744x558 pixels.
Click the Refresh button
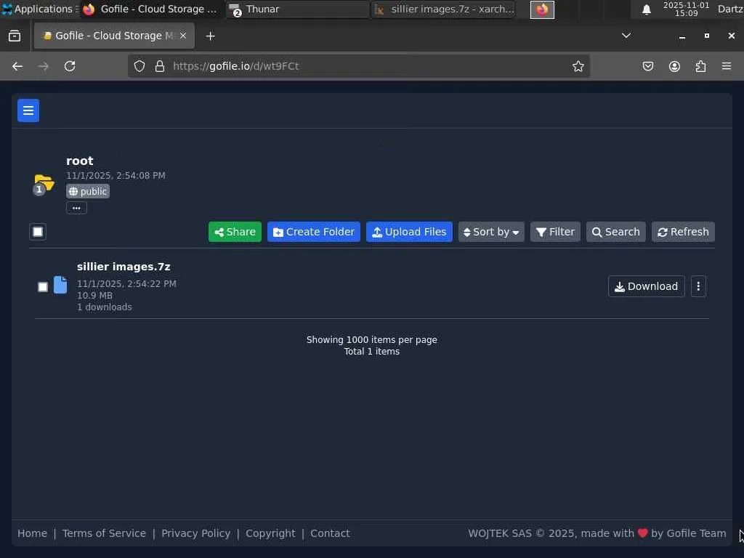[x=683, y=232]
